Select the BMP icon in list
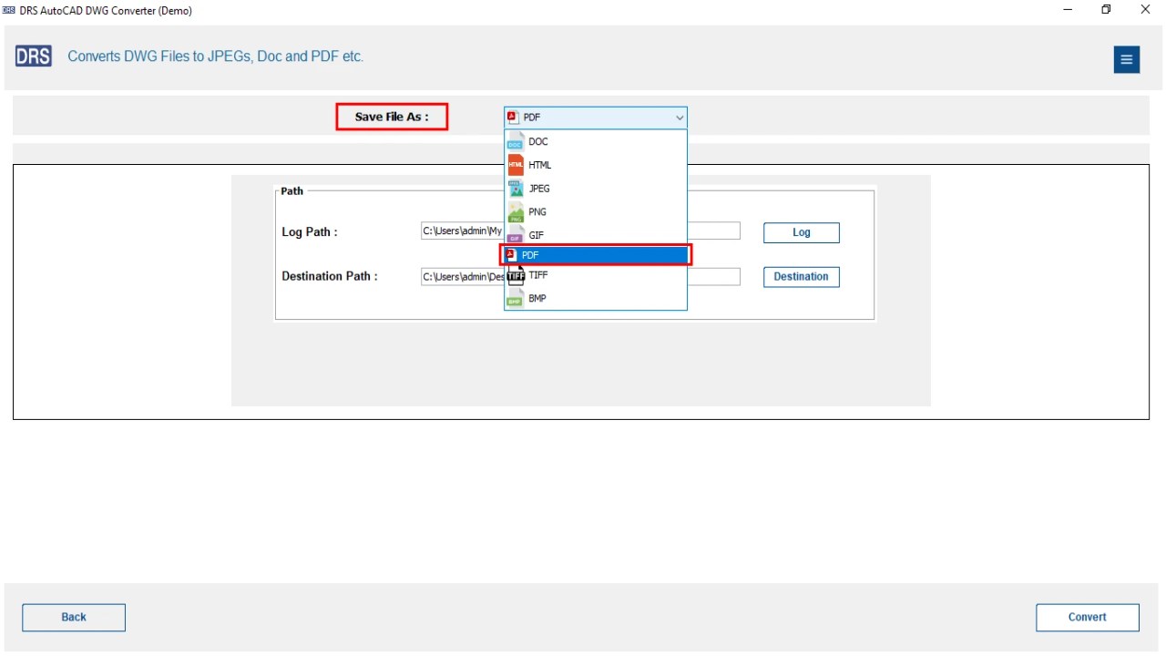This screenshot has height=656, width=1166. tap(516, 298)
